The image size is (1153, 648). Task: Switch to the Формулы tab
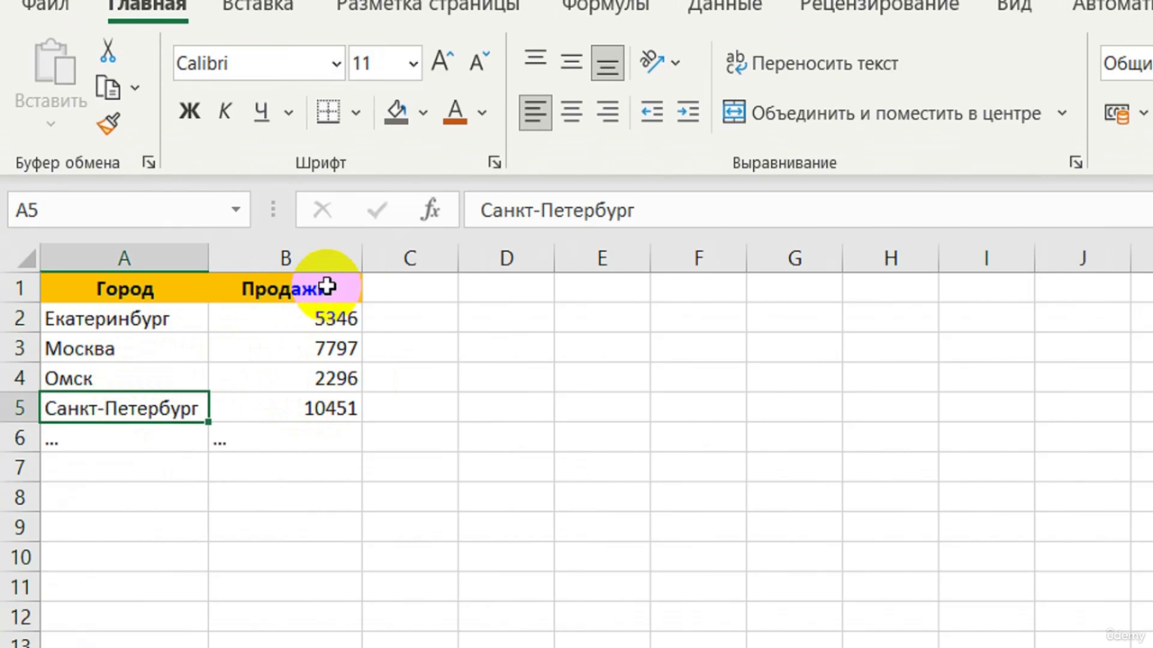[x=605, y=5]
